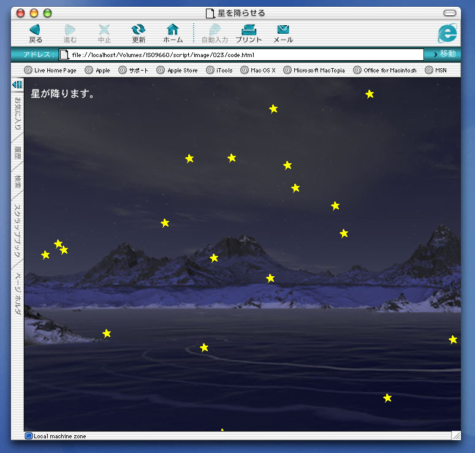Viewport: 475px width, 453px height.
Task: Open the Apple Store favorites link
Action: pos(177,70)
